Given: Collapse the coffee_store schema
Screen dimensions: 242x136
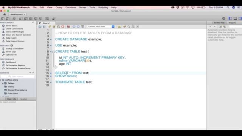Looking at the screenshot, I should click(x=1, y=80).
